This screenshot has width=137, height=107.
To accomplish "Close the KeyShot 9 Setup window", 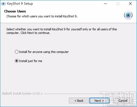I will click(130, 4).
